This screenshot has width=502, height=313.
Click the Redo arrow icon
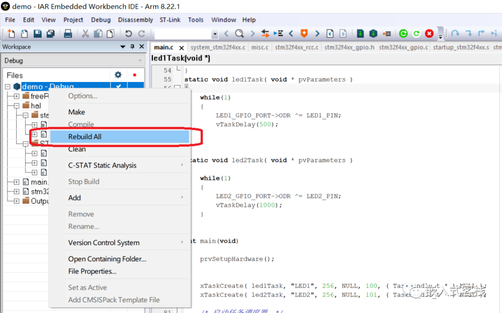[x=141, y=33]
